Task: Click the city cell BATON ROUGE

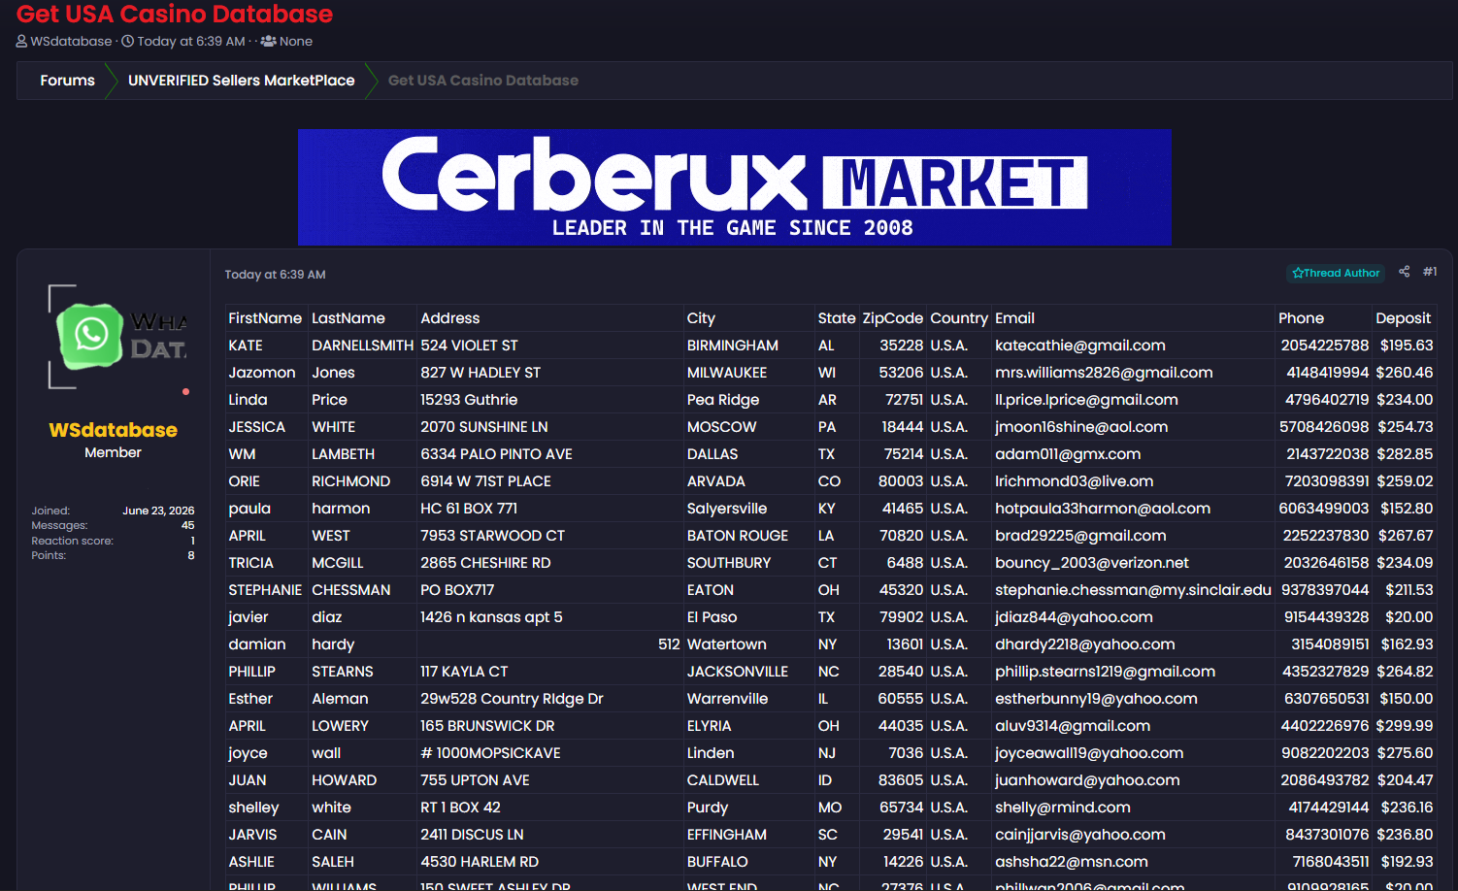Action: [737, 536]
